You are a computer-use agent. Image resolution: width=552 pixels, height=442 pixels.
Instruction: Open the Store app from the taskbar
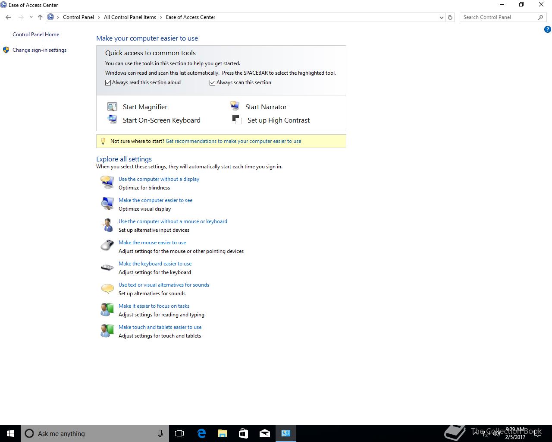pos(243,433)
